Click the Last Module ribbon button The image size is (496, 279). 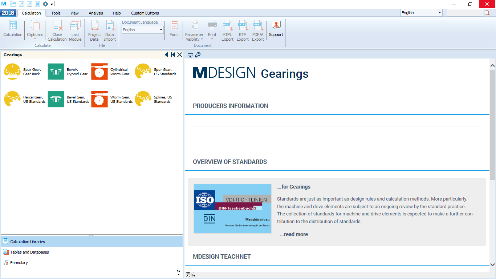point(75,31)
